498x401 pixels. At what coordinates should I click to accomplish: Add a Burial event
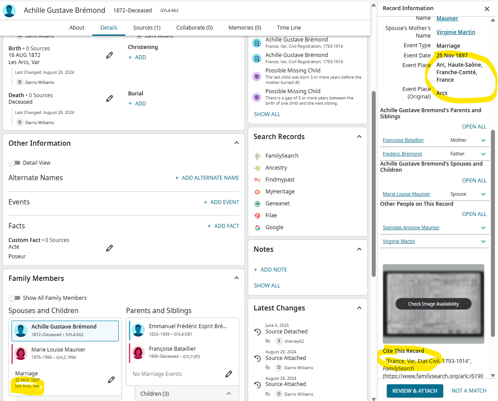tap(137, 104)
